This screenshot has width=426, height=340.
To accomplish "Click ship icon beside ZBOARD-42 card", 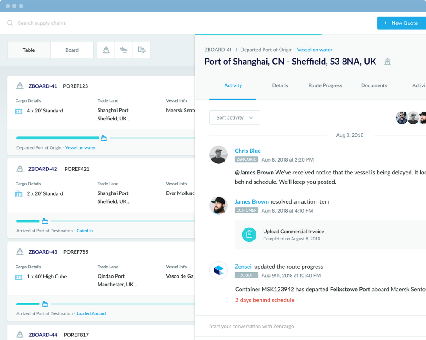I will pos(20,169).
